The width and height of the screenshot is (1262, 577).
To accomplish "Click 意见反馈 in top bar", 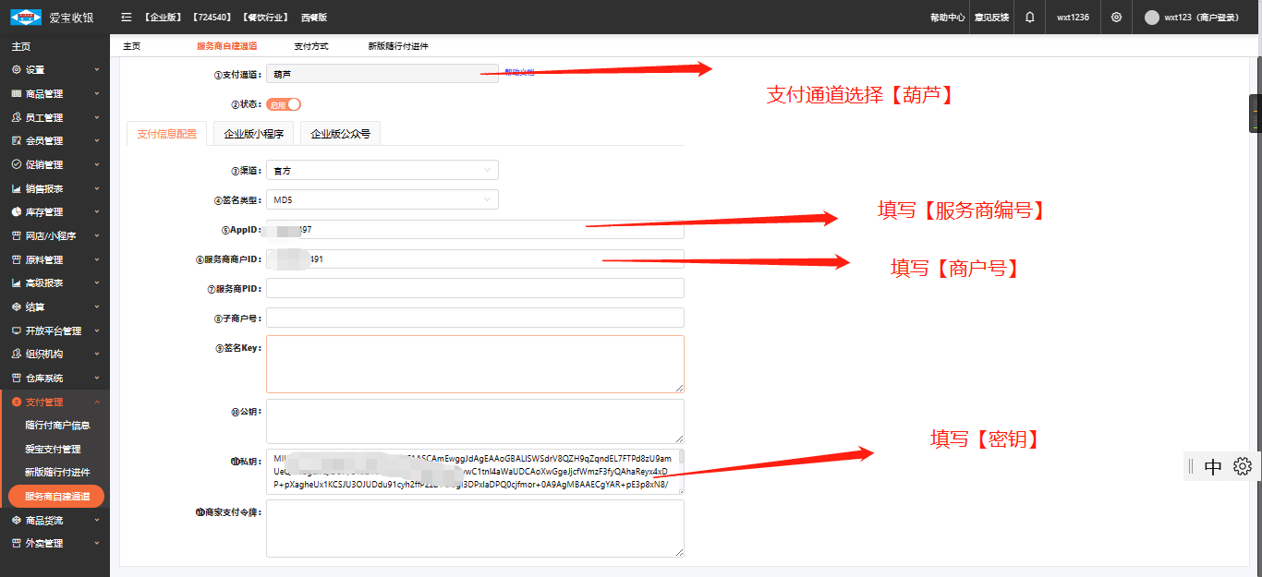I will click(991, 18).
